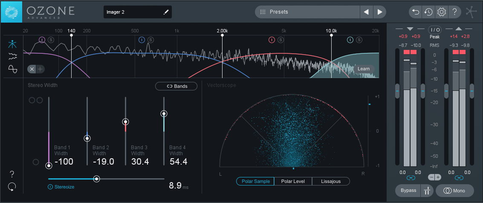Toggle the Mono button

tap(455, 190)
